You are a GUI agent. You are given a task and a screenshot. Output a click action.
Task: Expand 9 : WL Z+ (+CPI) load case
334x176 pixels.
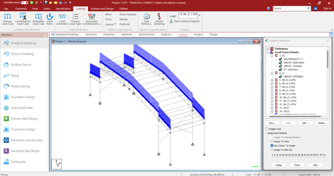tap(272, 94)
